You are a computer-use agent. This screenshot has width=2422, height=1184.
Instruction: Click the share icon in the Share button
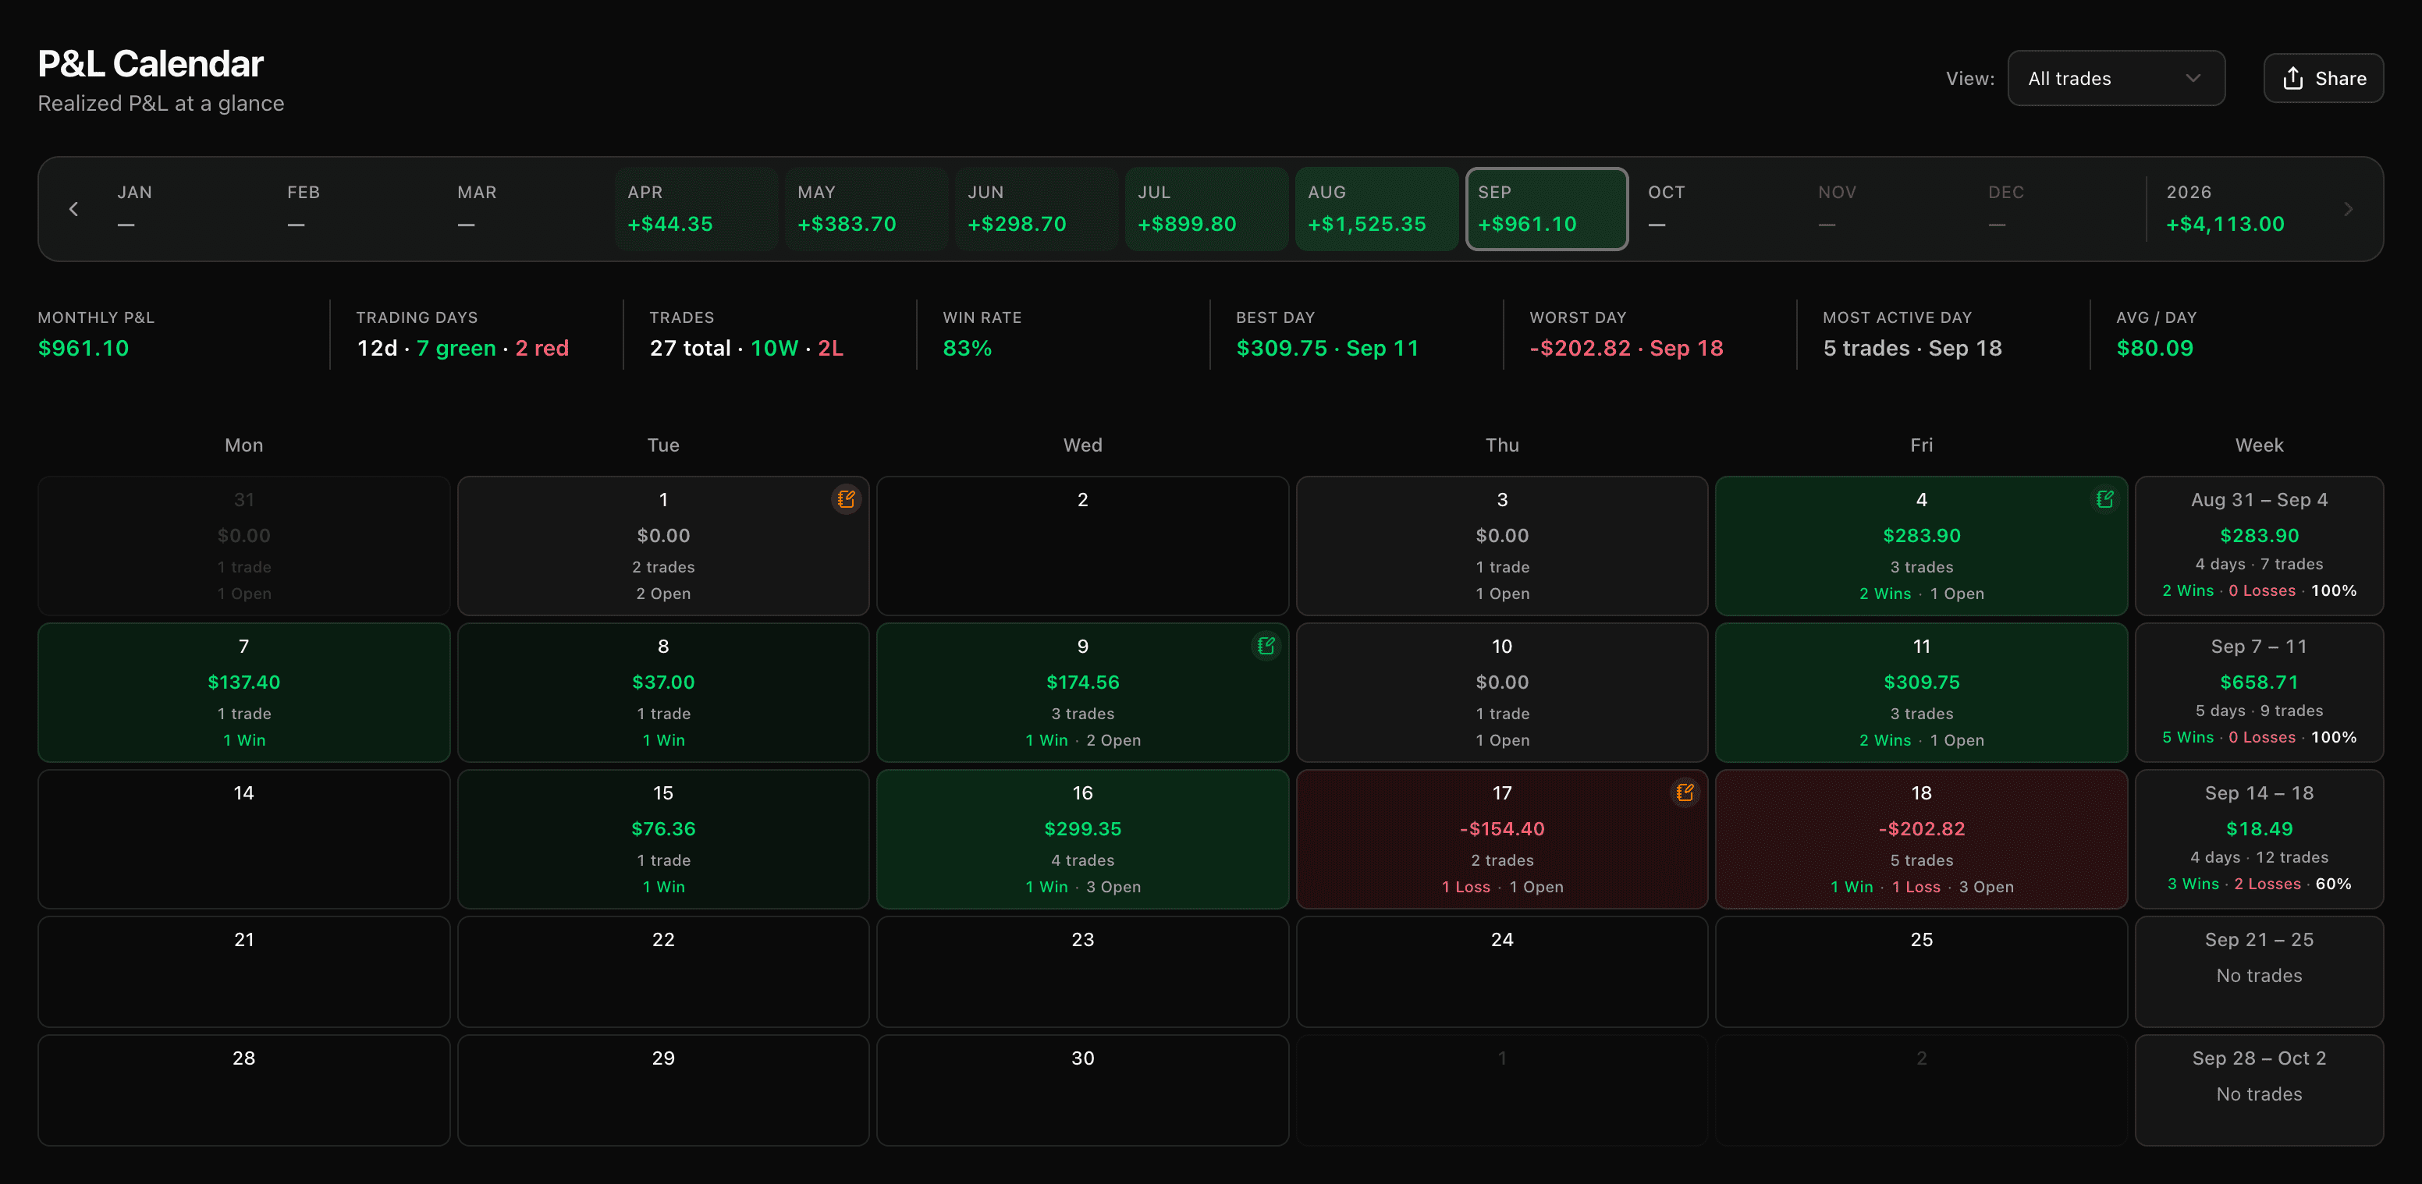tap(2292, 78)
